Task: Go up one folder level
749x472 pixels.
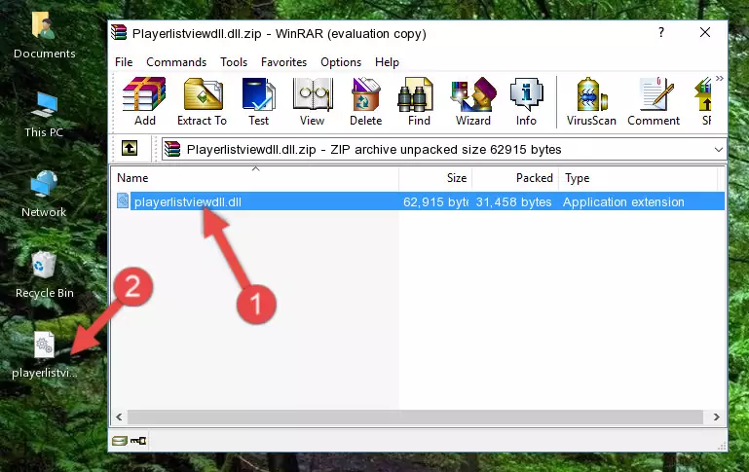Action: [130, 149]
